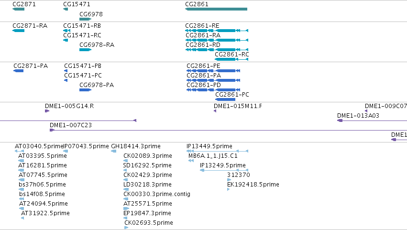Select the CG15471-PB protein arrow
The height and width of the screenshot is (230, 407).
coord(66,71)
